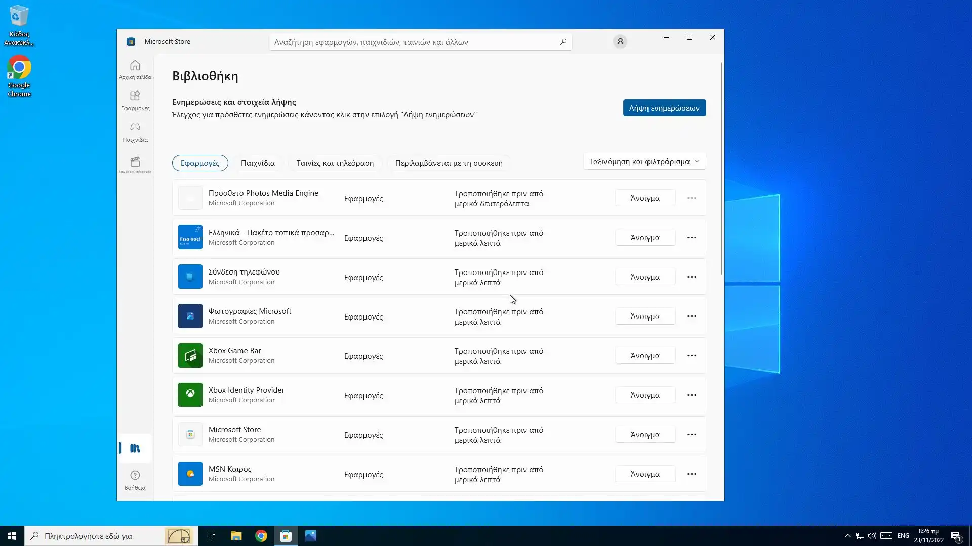The width and height of the screenshot is (972, 546).
Task: Select the Ταινίες και τηλεόραση tab
Action: click(x=335, y=163)
